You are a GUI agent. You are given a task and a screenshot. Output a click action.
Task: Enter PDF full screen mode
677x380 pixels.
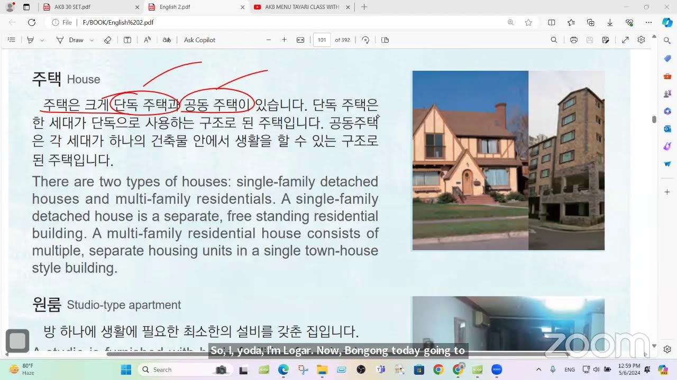625,40
